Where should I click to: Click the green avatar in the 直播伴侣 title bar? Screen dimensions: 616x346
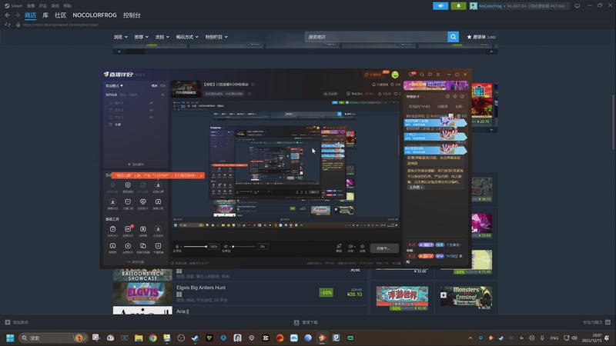point(395,75)
